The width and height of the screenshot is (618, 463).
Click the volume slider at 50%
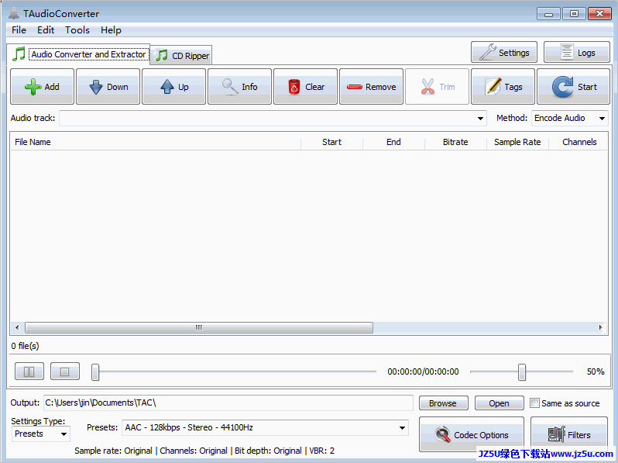(522, 372)
